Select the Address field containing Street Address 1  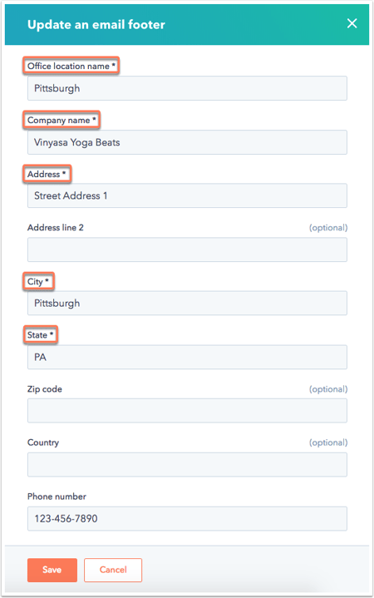pyautogui.click(x=187, y=195)
